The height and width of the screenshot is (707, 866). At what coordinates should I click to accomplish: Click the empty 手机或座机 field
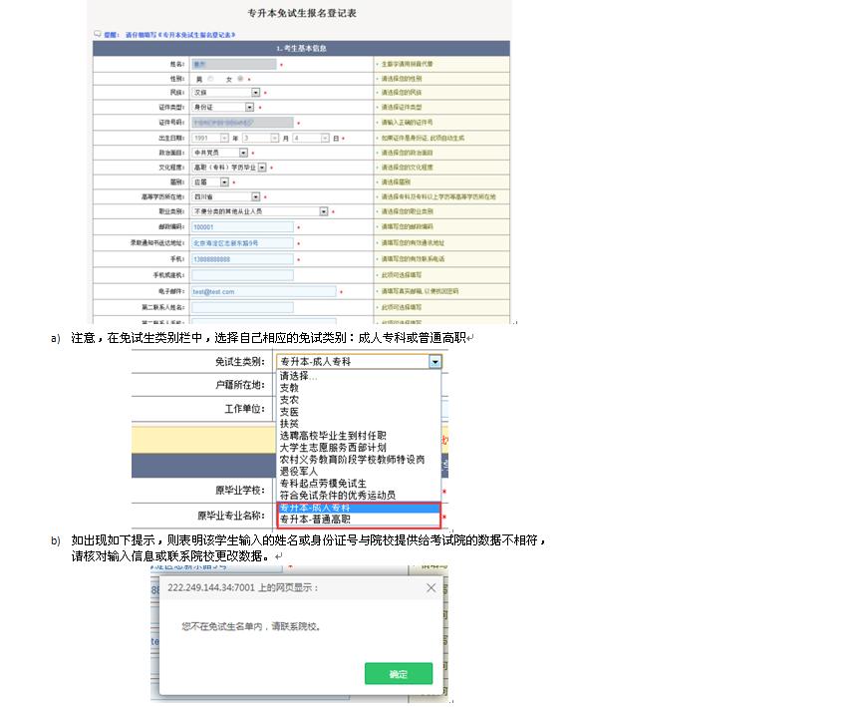point(242,275)
